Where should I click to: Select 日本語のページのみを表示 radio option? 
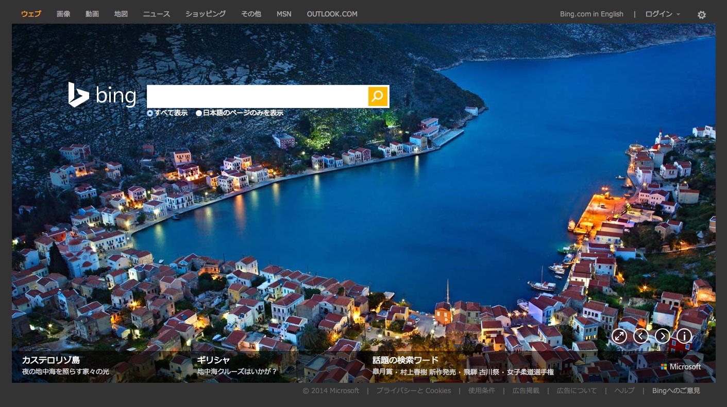pyautogui.click(x=199, y=113)
